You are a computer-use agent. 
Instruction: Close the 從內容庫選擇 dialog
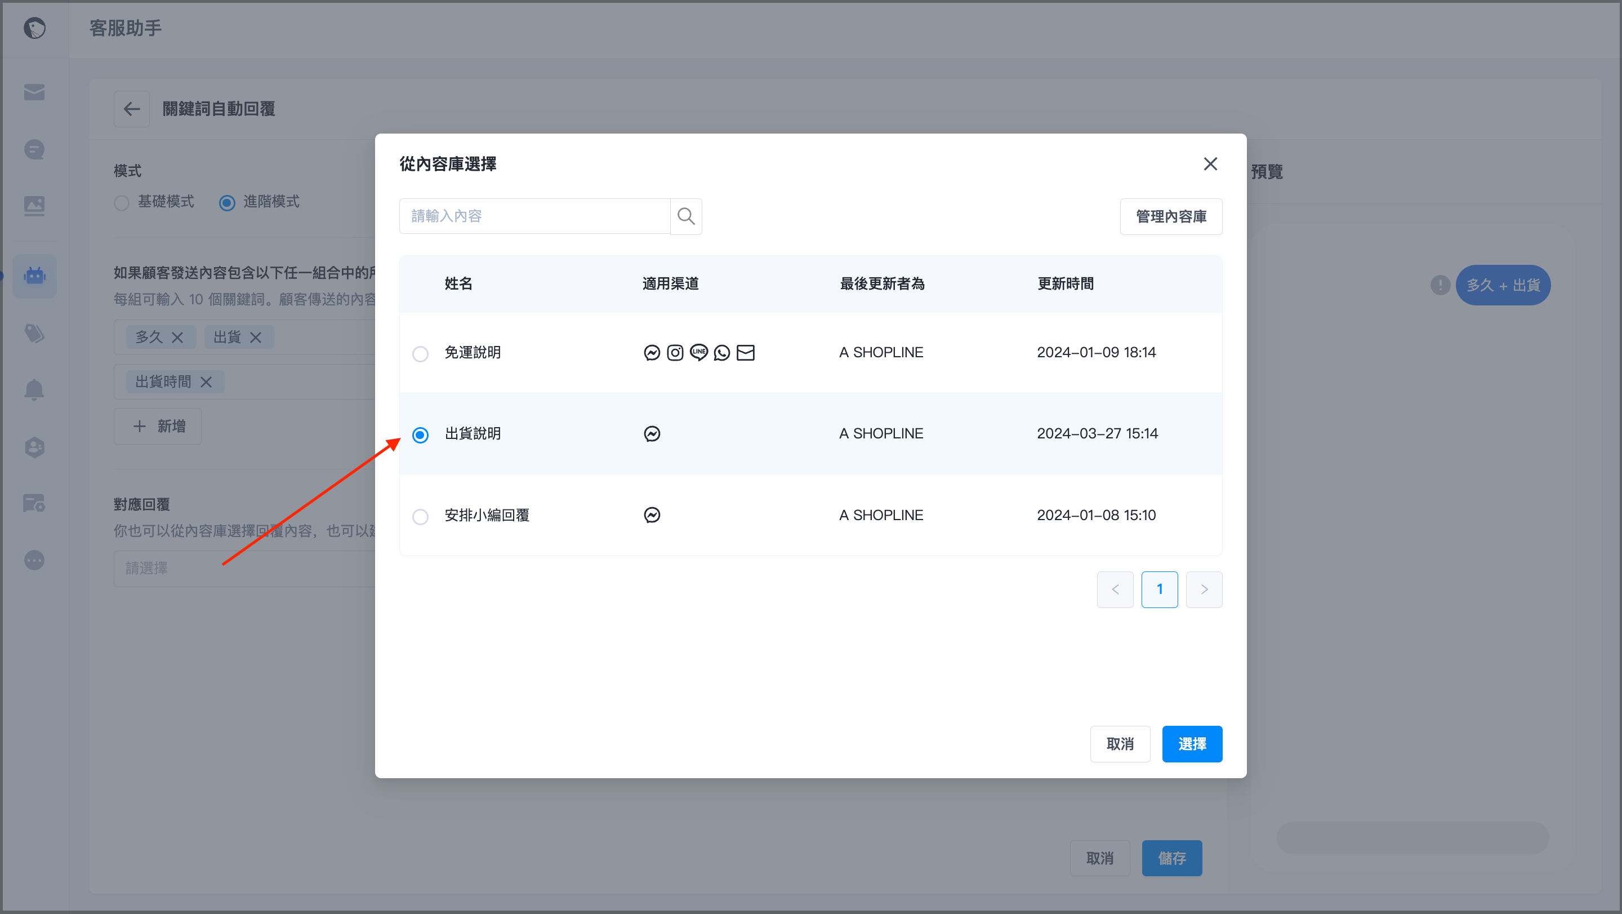(1210, 164)
